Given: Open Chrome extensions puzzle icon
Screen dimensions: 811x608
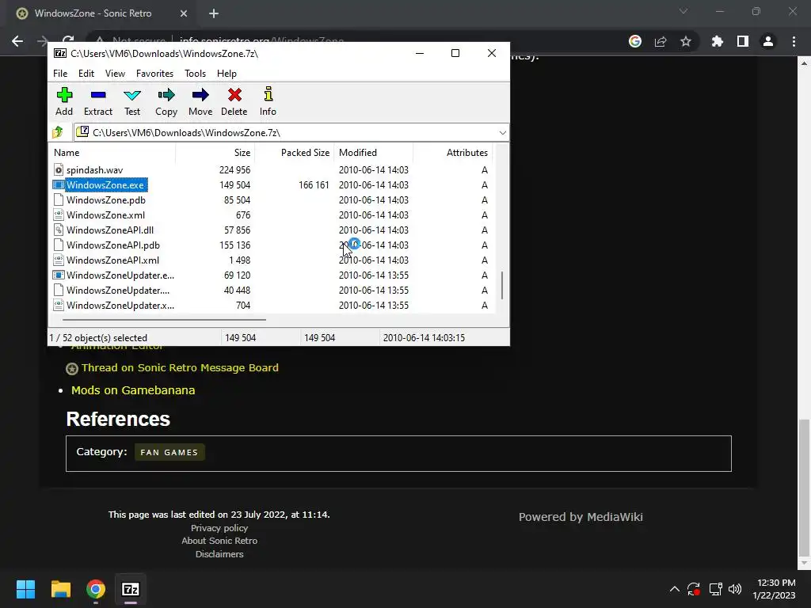Looking at the screenshot, I should point(718,41).
